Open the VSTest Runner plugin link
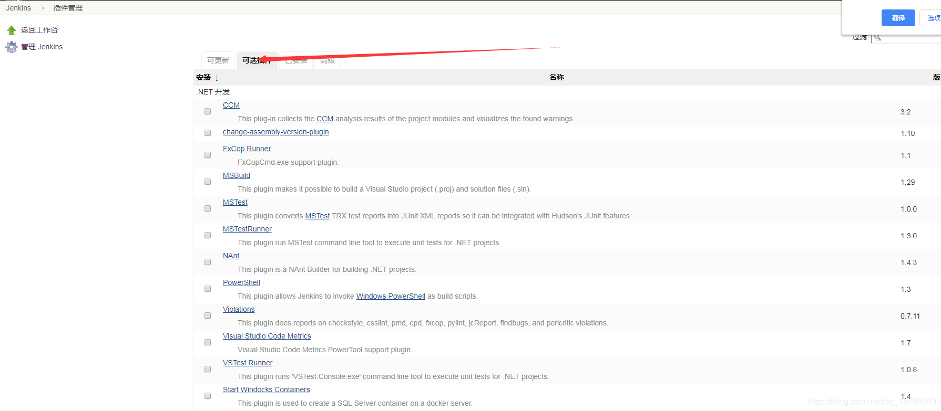941x411 pixels. click(248, 363)
